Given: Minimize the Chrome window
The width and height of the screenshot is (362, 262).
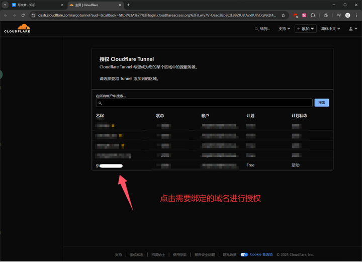Looking at the screenshot, I should pos(334,5).
